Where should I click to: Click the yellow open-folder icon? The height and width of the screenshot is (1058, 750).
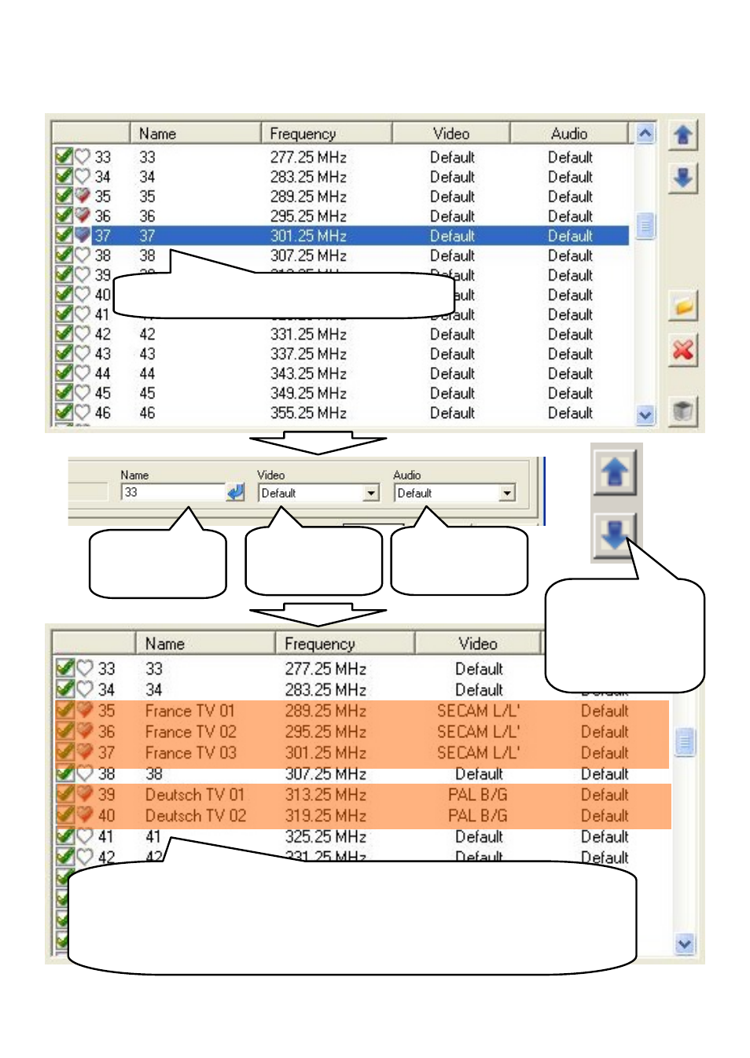tap(682, 305)
